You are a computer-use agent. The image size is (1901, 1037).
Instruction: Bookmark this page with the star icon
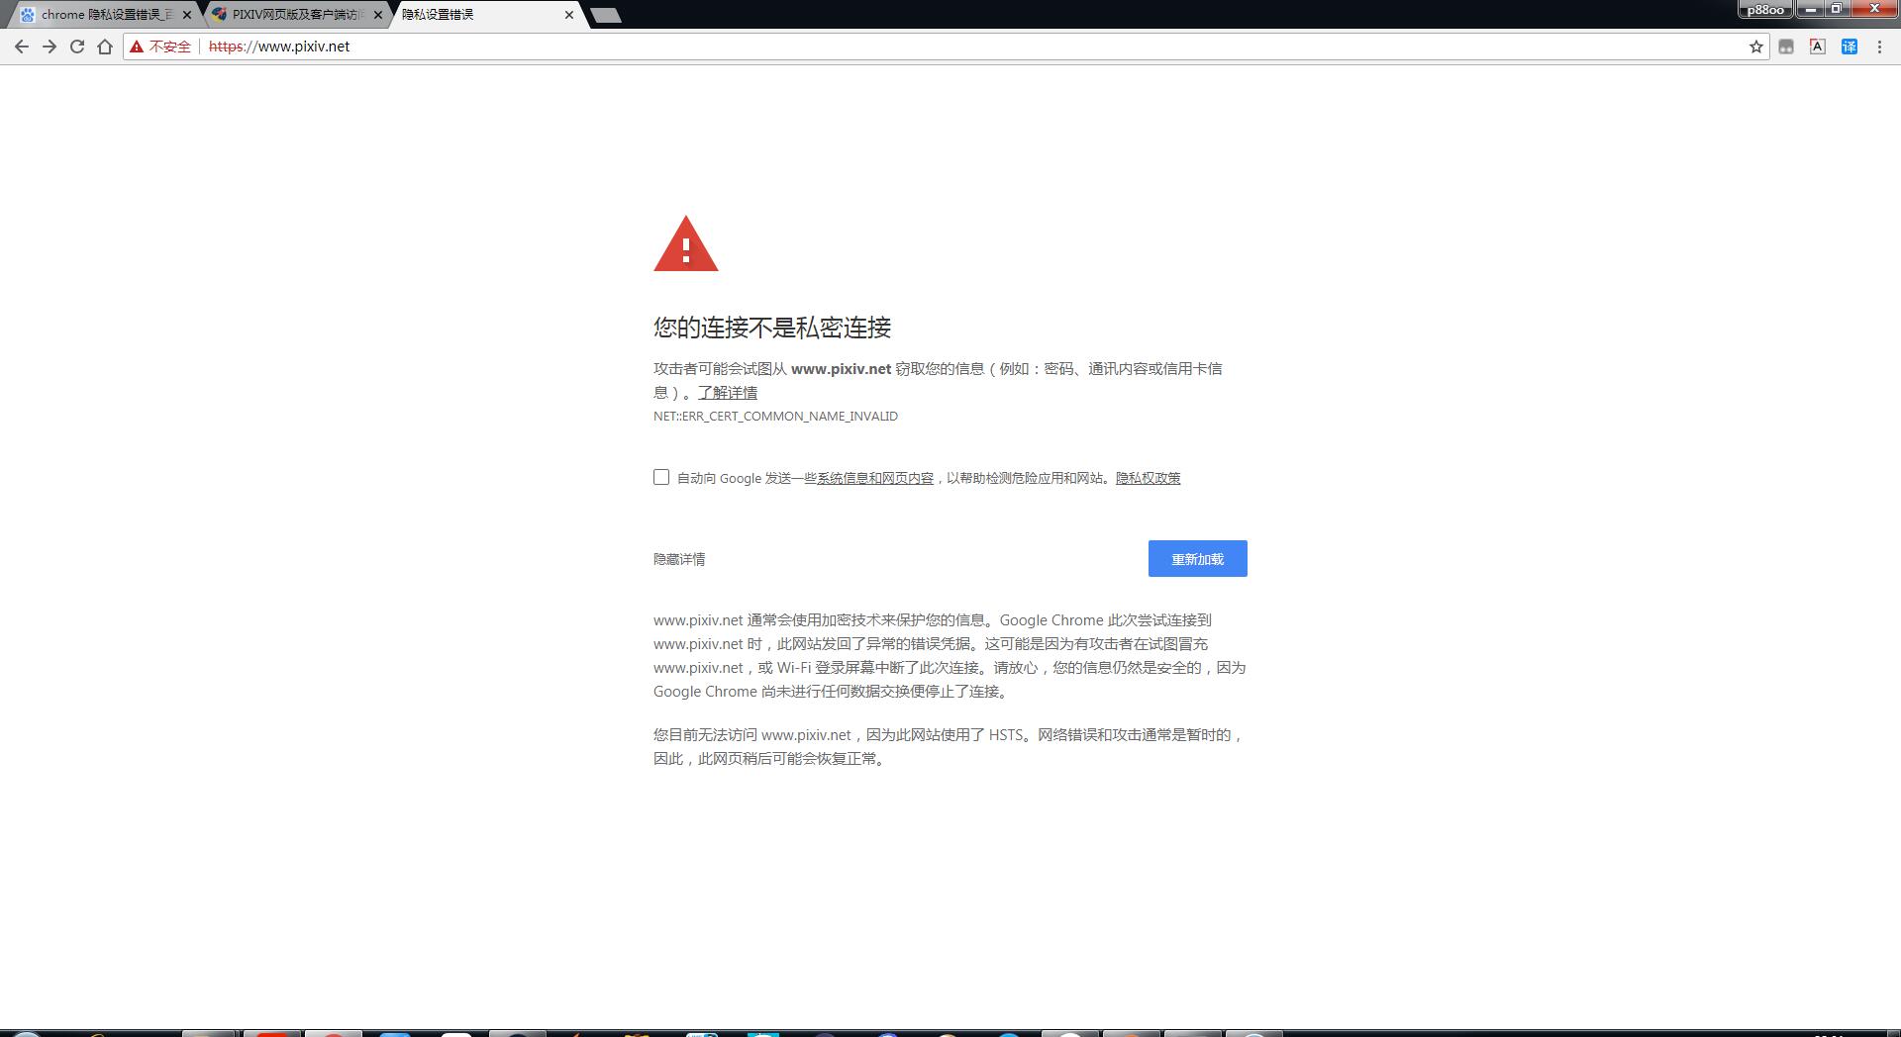[x=1756, y=47]
